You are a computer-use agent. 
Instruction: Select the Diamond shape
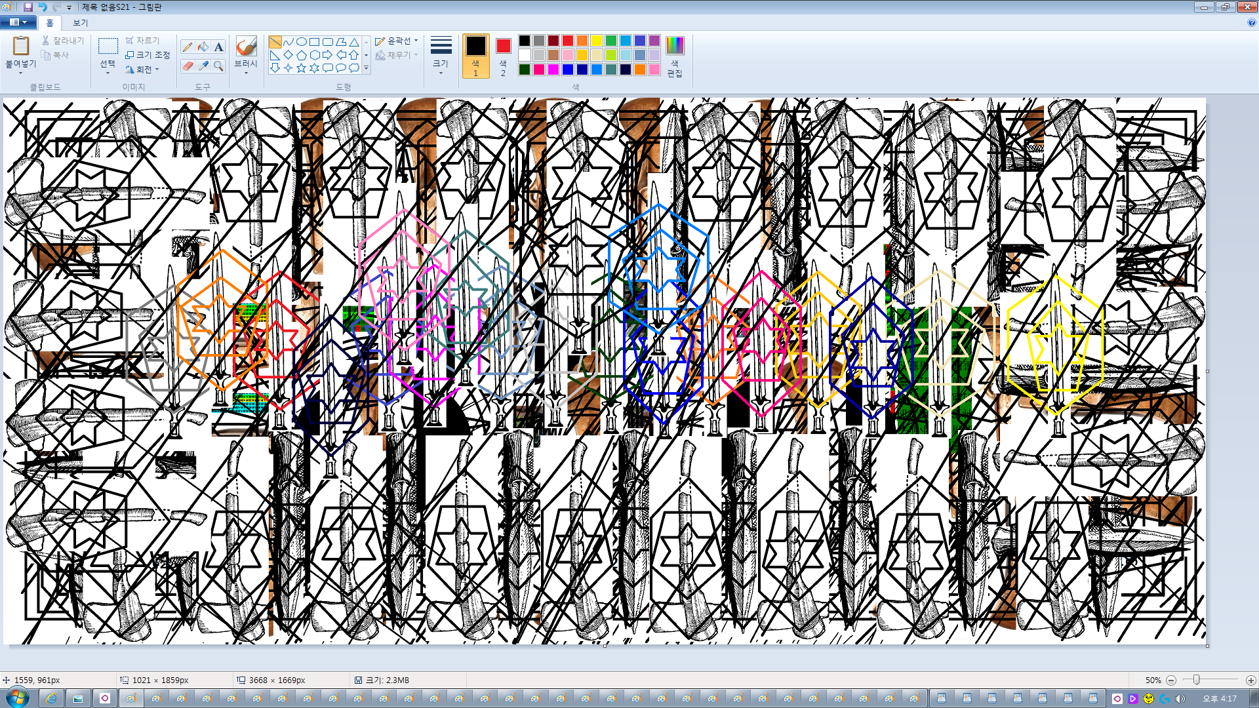pyautogui.click(x=289, y=55)
